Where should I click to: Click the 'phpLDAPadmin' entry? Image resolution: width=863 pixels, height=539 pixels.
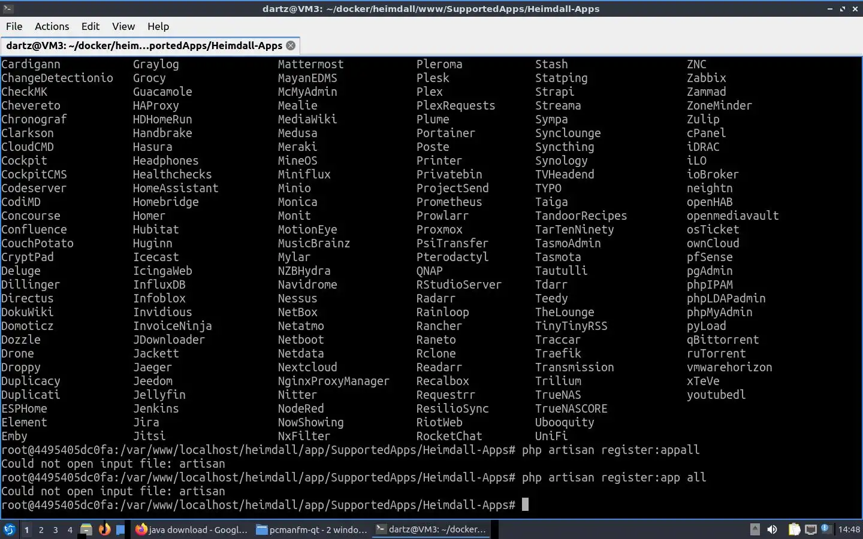726,298
